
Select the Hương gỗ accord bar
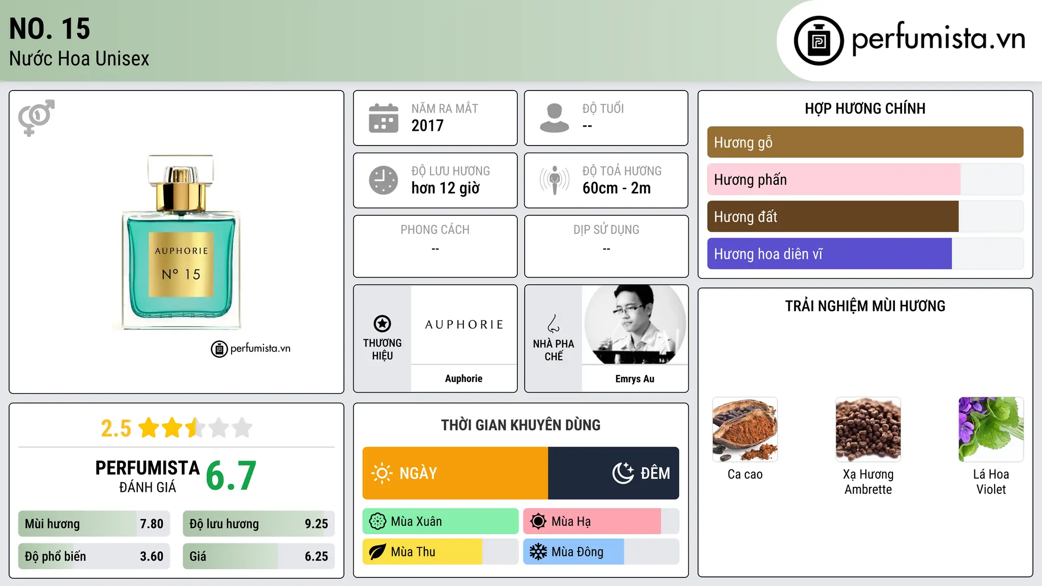tap(865, 142)
